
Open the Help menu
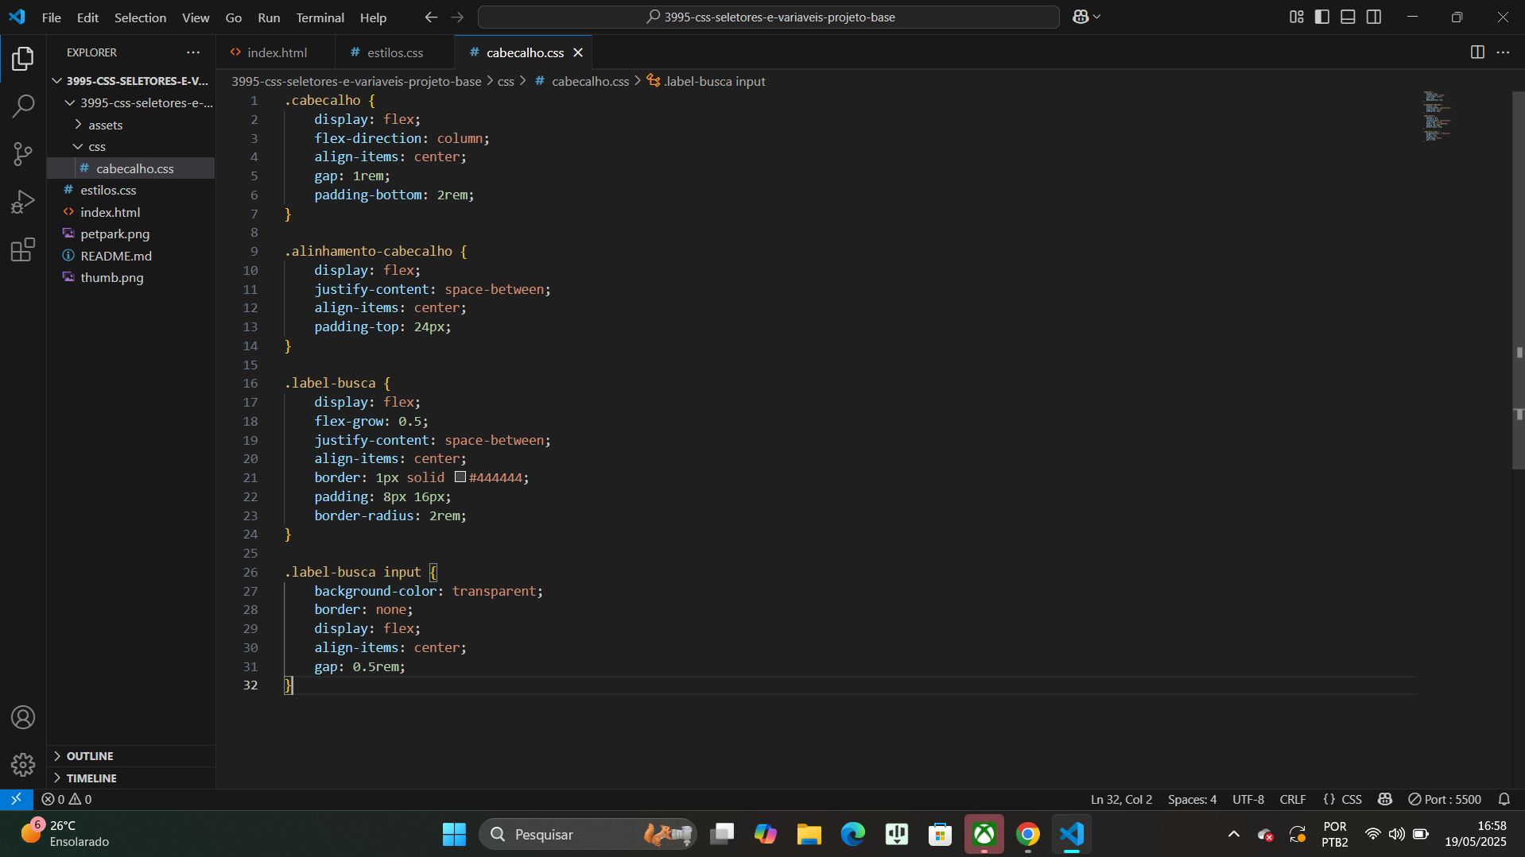point(373,17)
